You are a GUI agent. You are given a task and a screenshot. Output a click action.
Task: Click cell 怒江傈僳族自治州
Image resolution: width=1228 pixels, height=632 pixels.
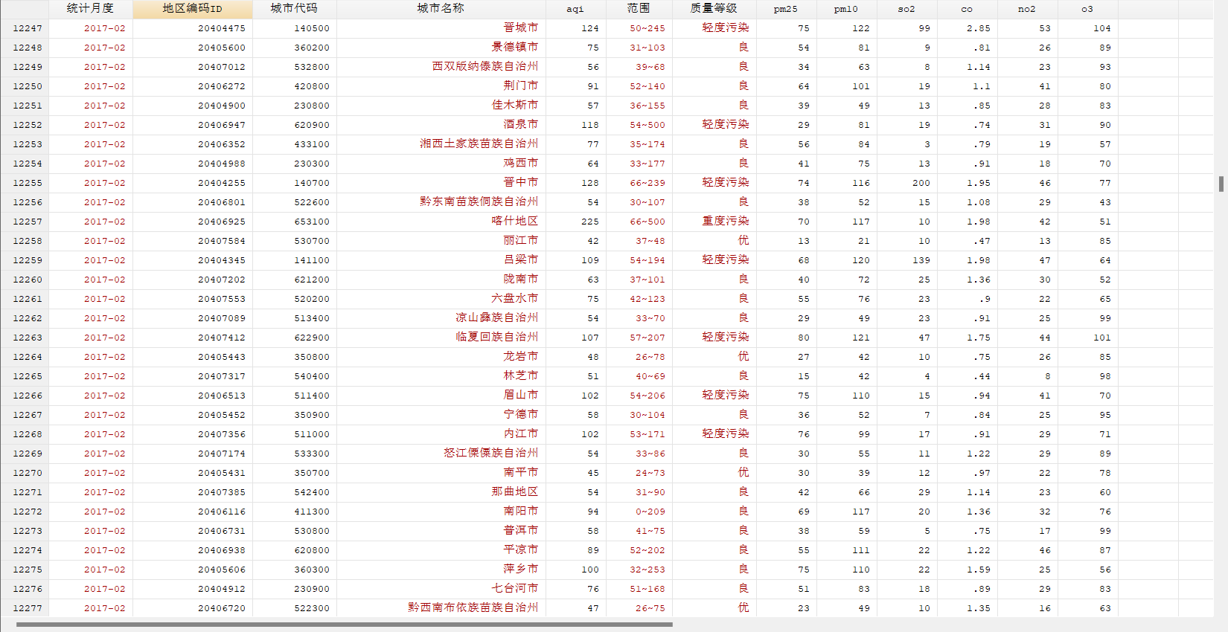point(441,454)
